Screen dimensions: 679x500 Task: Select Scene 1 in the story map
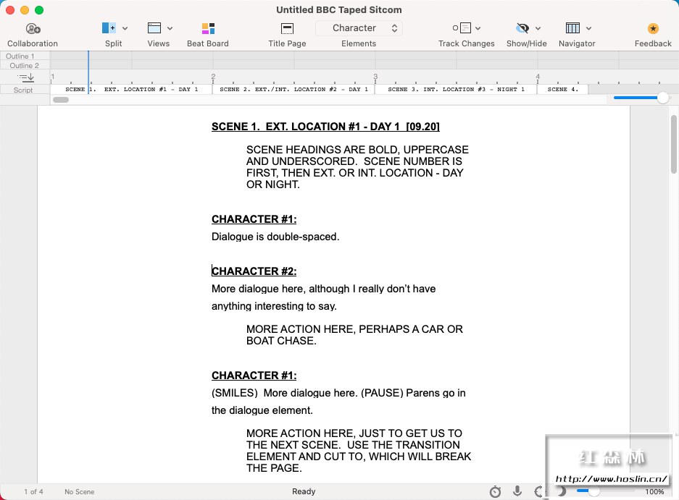pyautogui.click(x=131, y=90)
